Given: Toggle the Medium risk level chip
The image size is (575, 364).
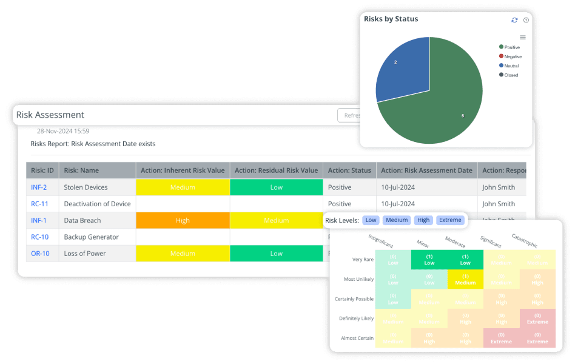Looking at the screenshot, I should pyautogui.click(x=397, y=220).
